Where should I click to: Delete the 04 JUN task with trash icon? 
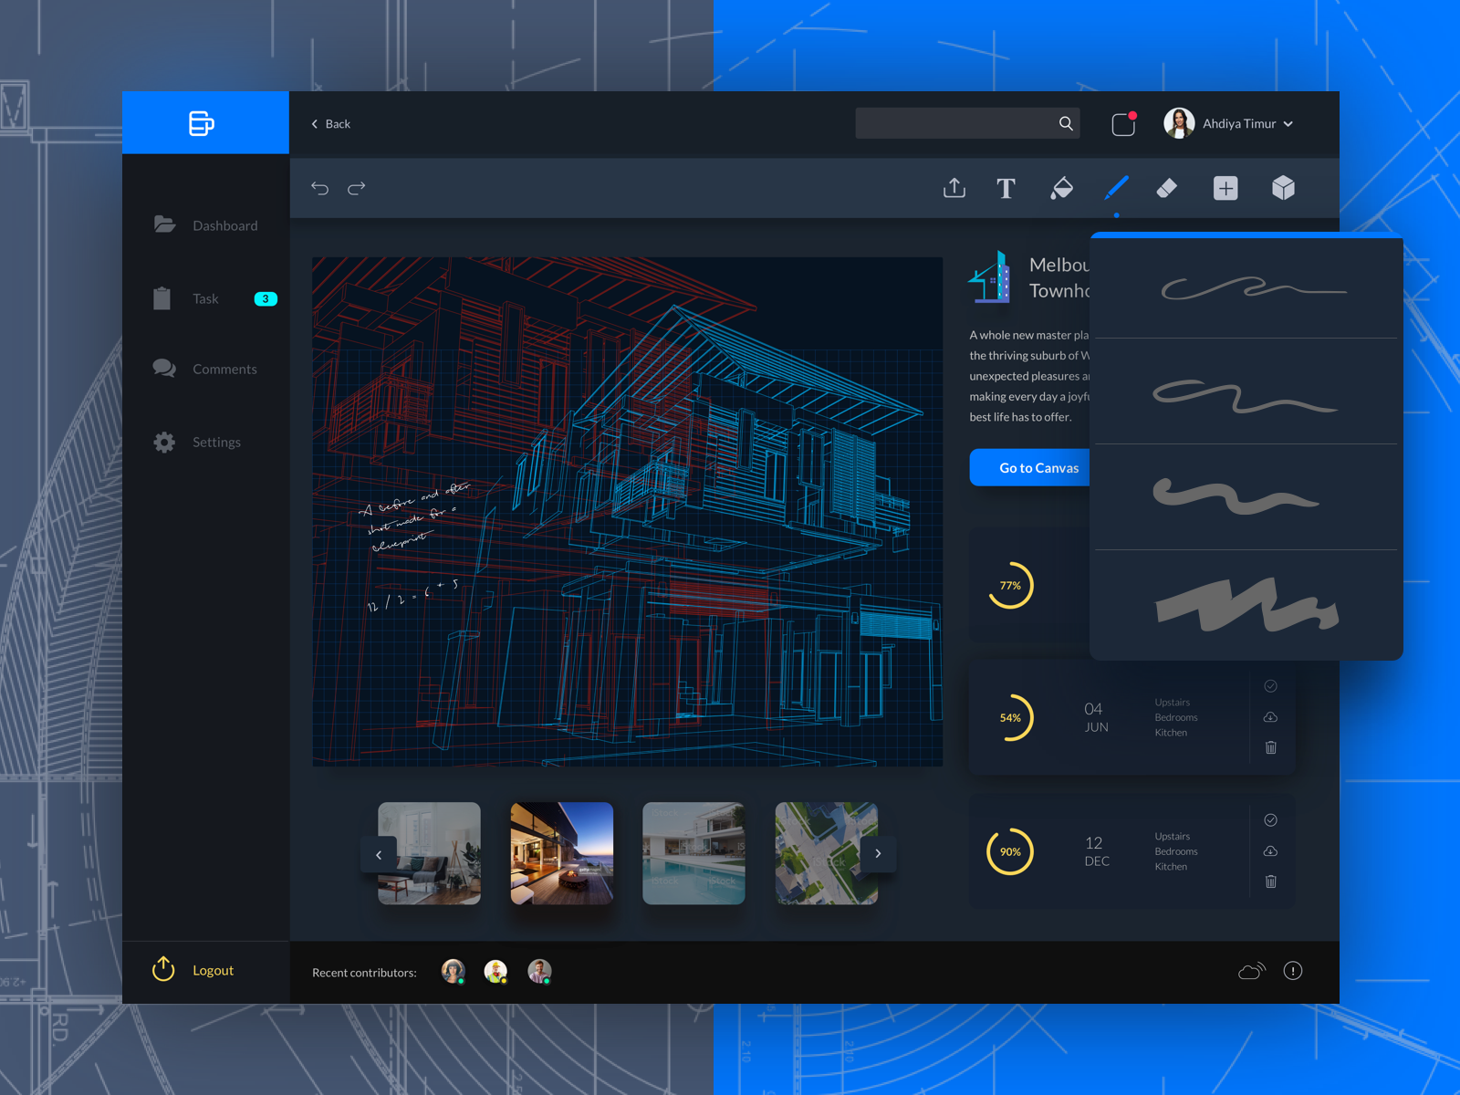coord(1270,747)
